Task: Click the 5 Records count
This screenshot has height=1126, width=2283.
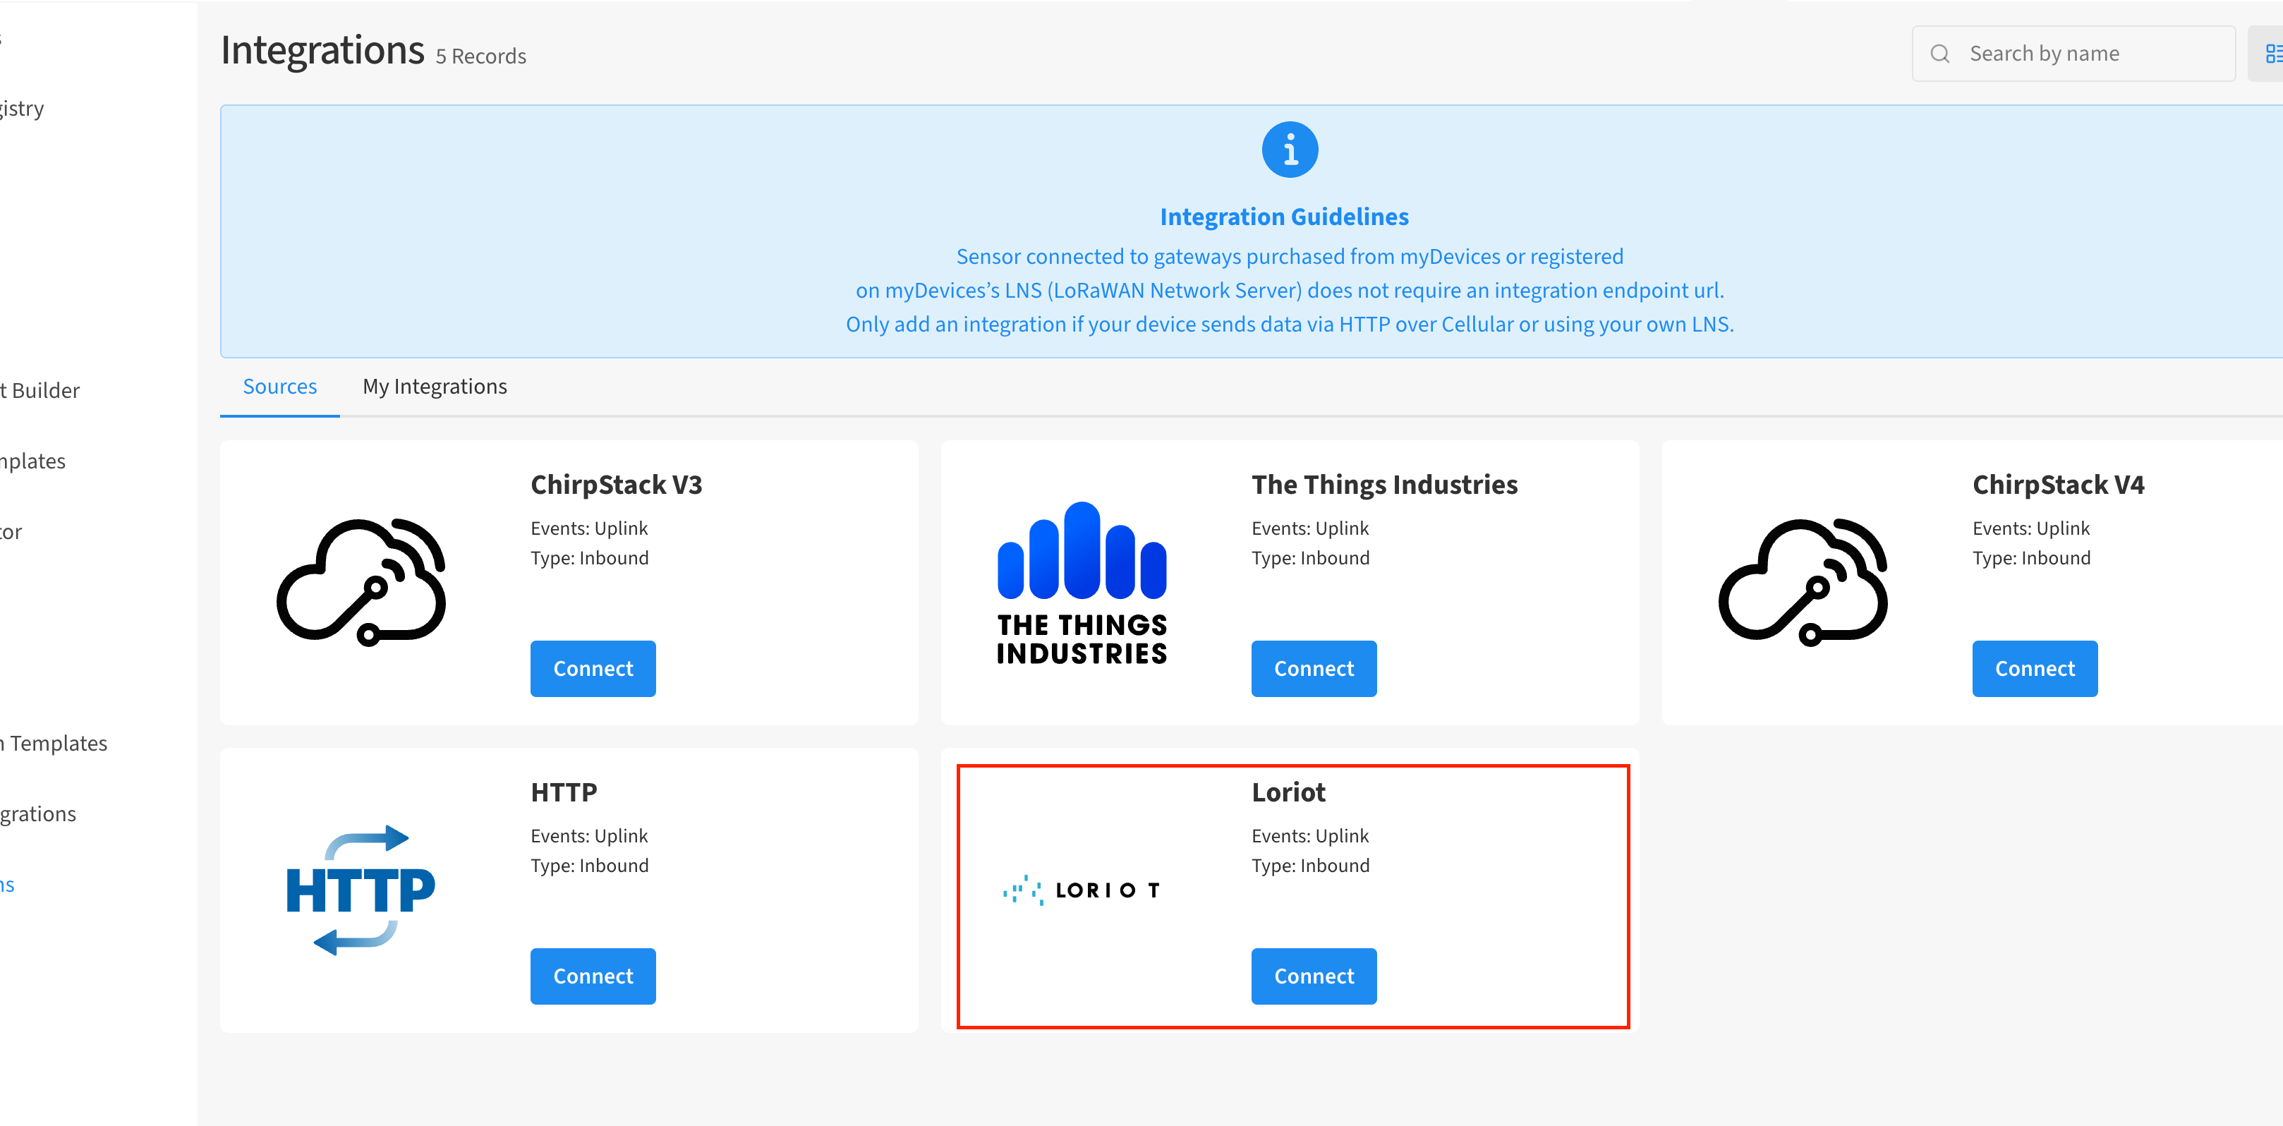Action: click(480, 56)
